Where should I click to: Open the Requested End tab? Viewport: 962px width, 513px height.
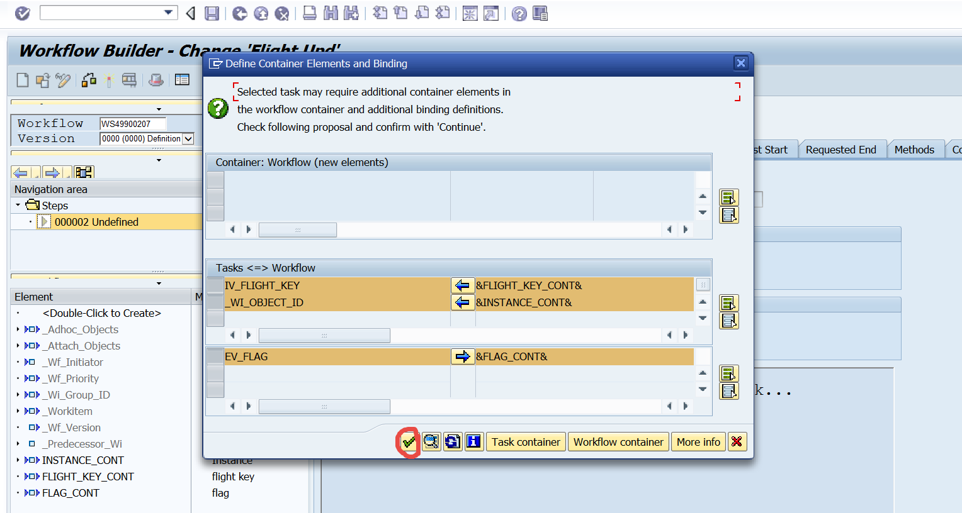click(842, 149)
